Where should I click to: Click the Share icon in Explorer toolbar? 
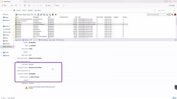[29, 5]
